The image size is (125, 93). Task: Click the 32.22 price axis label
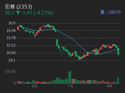[11, 45]
